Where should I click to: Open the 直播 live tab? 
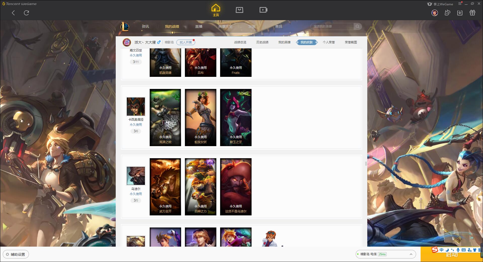click(x=199, y=26)
